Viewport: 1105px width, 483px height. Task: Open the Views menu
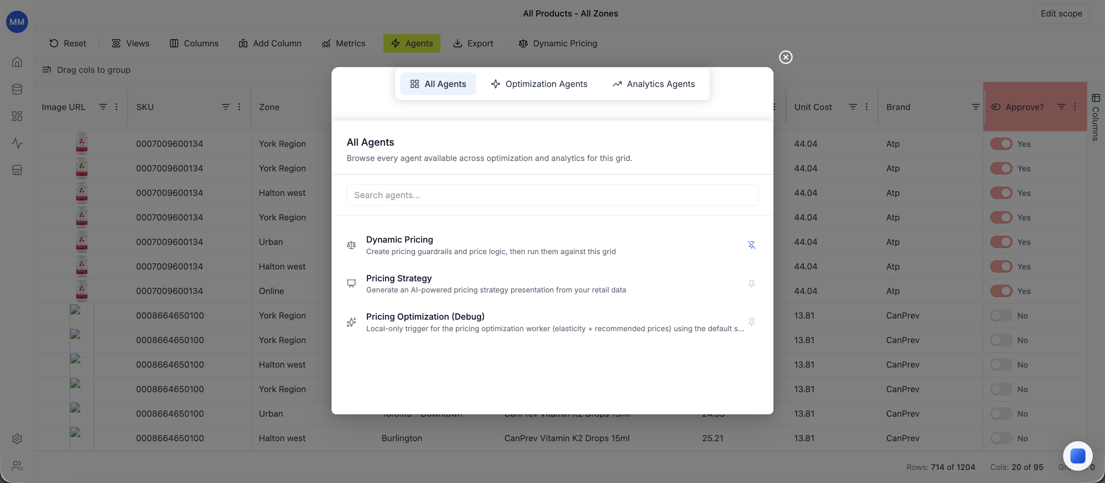click(130, 43)
